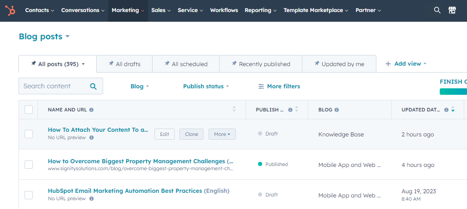The image size is (467, 209).
Task: Click the HubSpot sprocket logo
Action: point(11,11)
